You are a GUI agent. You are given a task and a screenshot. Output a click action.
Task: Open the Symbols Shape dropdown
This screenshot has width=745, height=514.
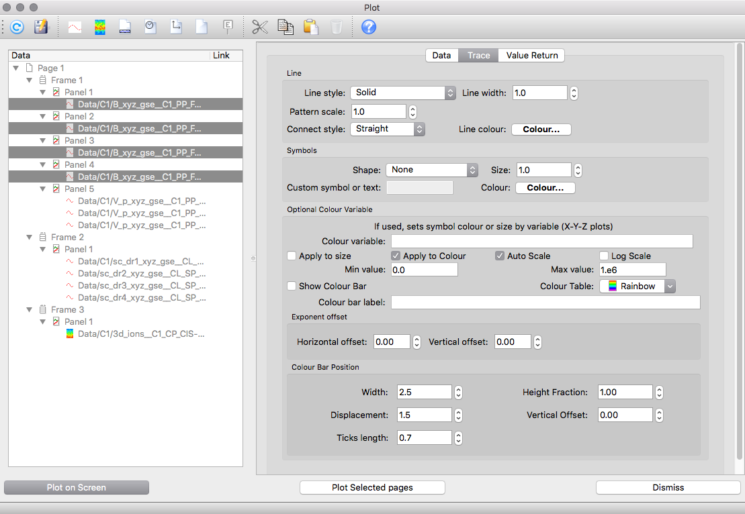[x=431, y=170]
